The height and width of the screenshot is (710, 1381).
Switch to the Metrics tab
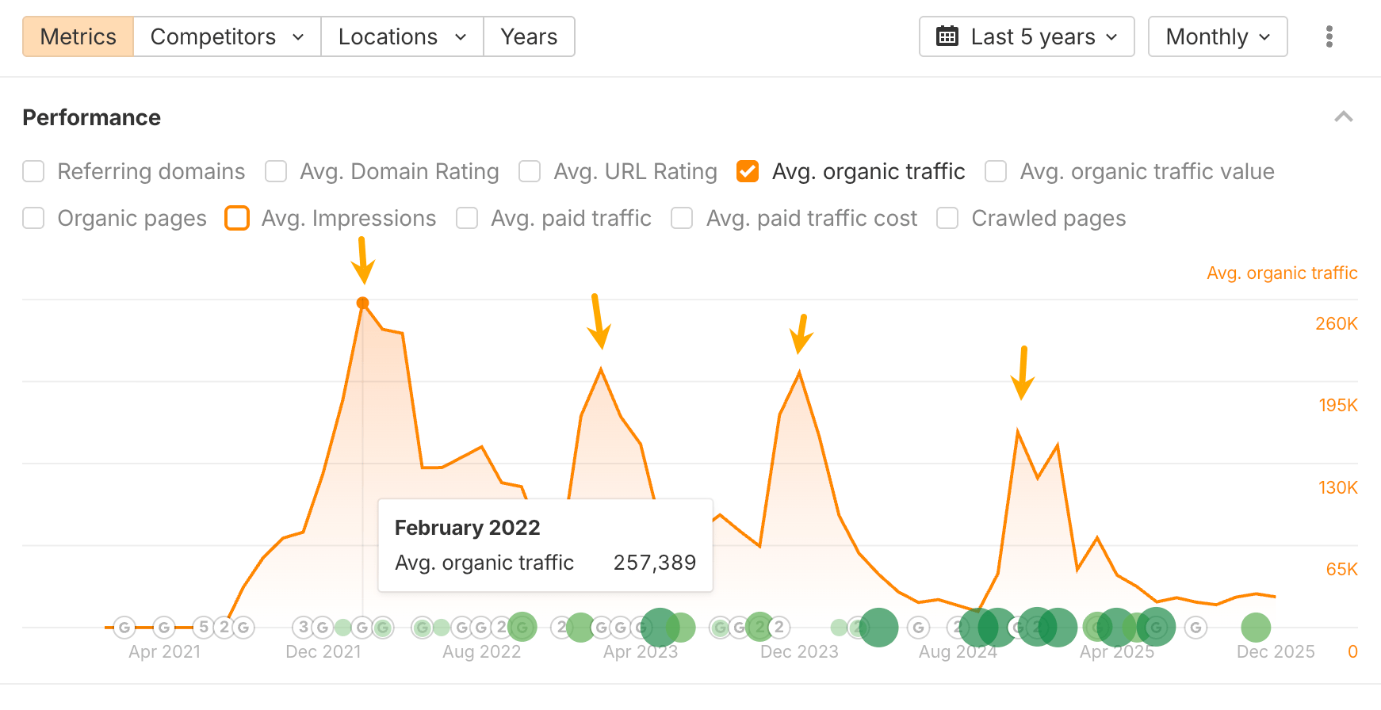pos(78,36)
